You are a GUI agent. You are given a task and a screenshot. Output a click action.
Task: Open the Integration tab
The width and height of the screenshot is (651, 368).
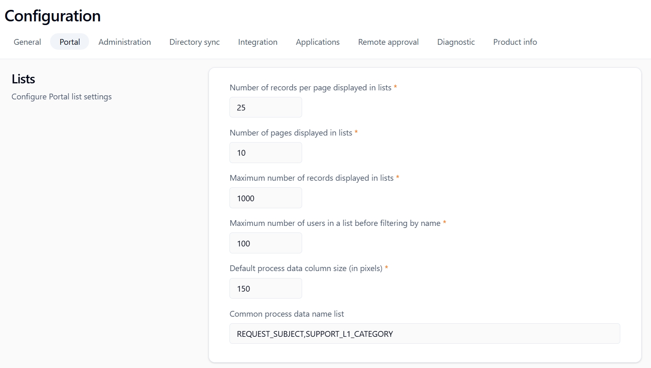click(x=257, y=42)
